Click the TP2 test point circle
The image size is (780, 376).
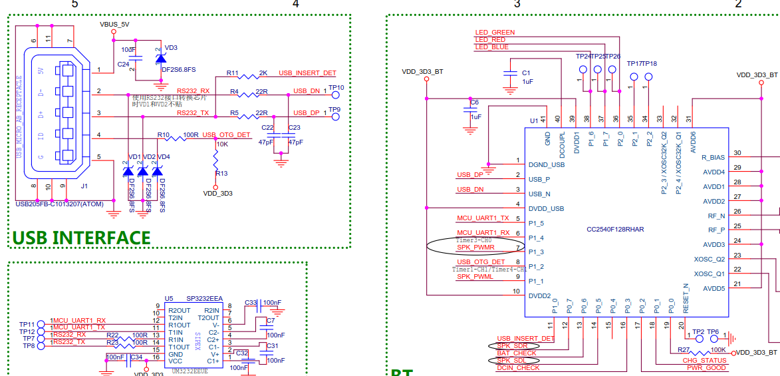698,339
